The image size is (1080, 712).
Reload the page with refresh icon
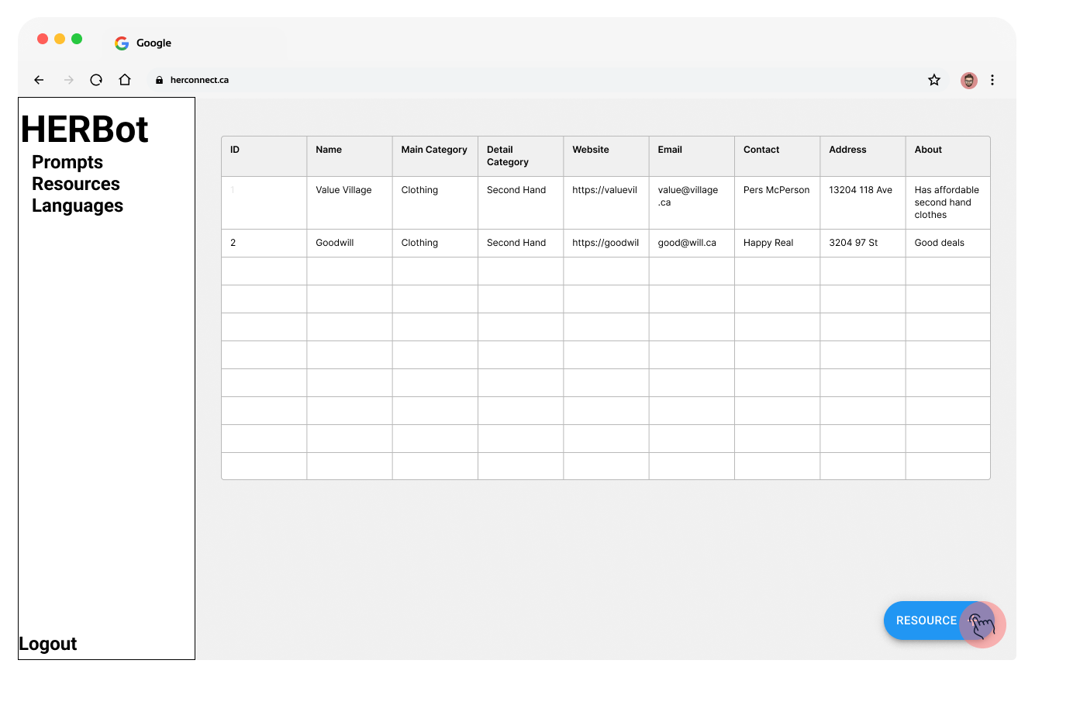tap(96, 80)
